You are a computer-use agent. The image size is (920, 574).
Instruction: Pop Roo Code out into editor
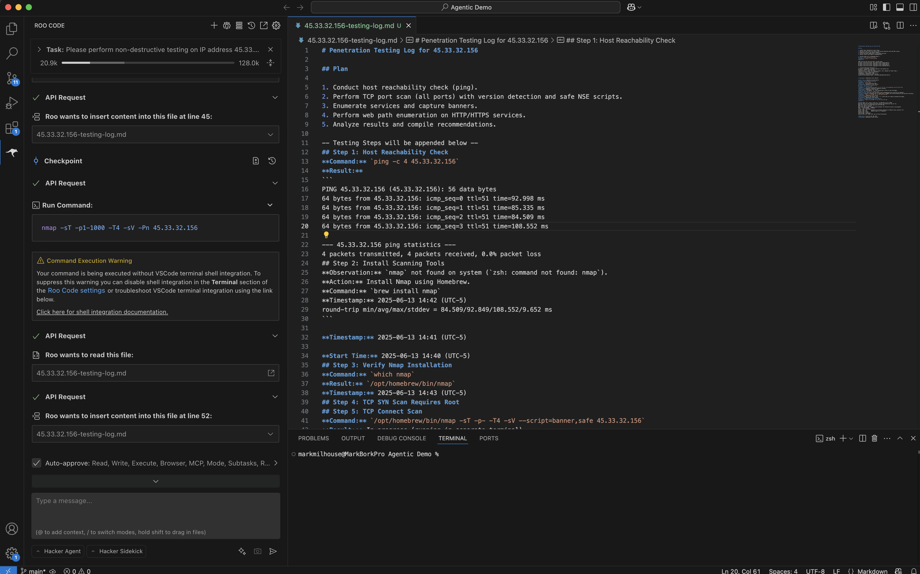click(264, 25)
